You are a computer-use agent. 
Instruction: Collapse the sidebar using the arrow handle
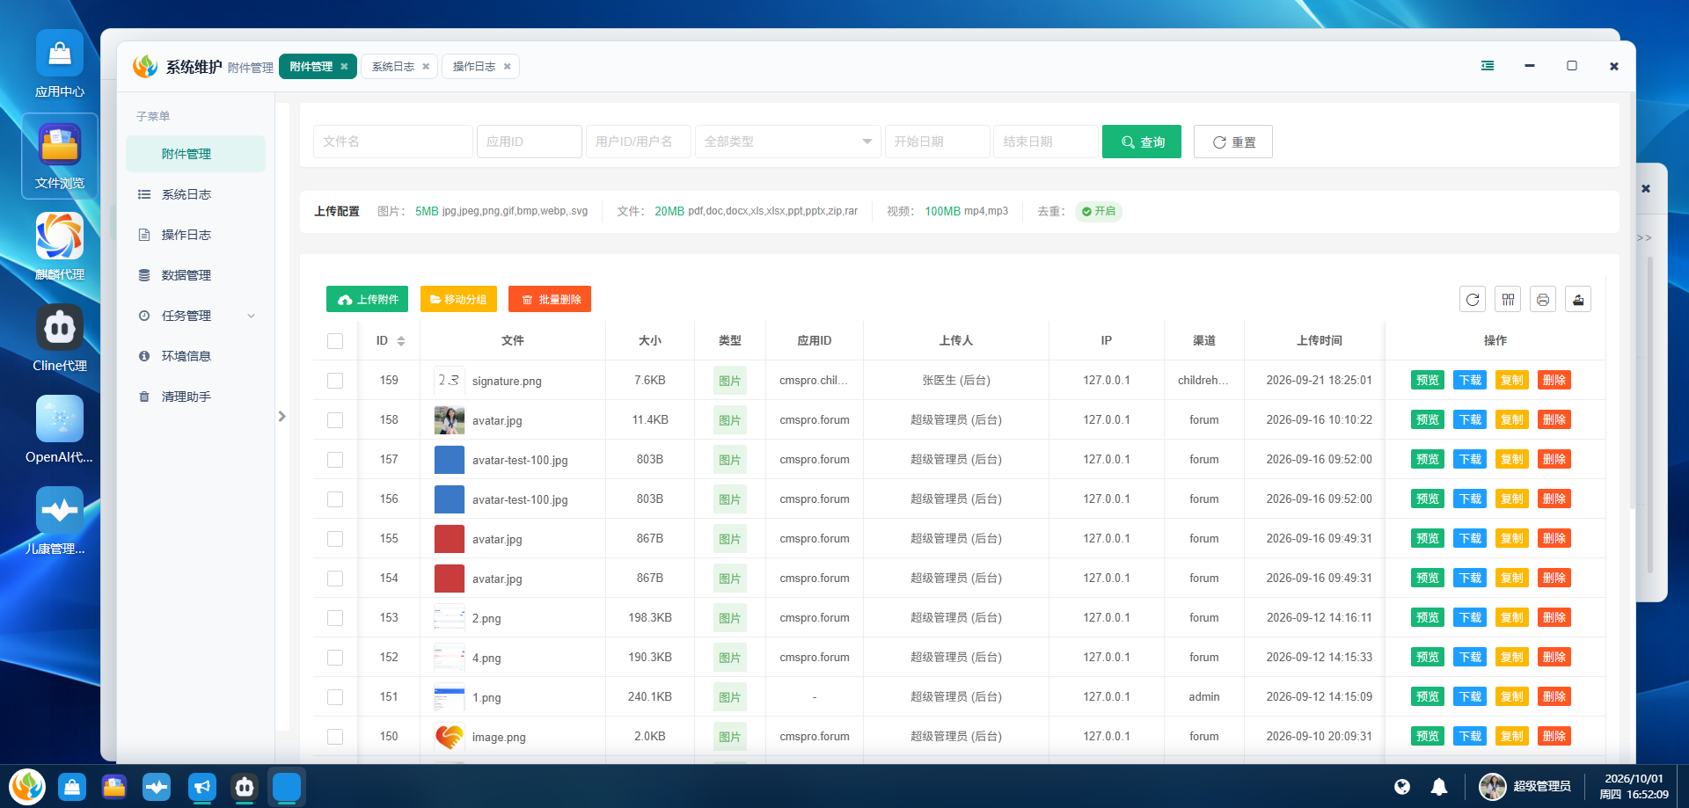(x=282, y=417)
